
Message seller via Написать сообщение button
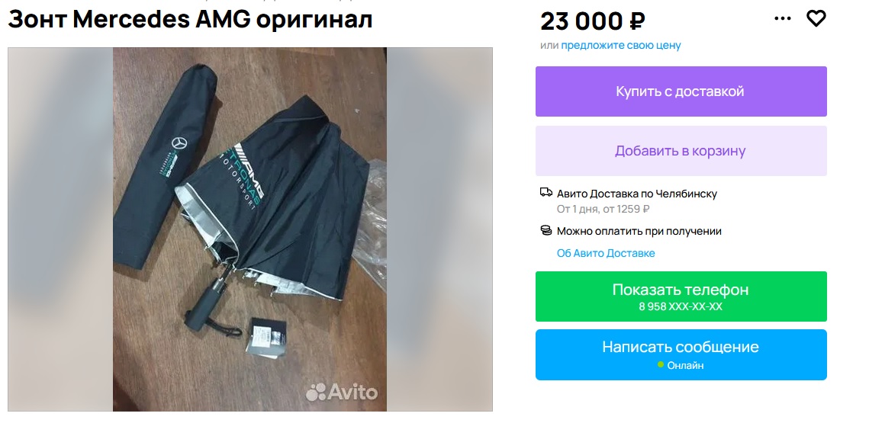click(681, 354)
